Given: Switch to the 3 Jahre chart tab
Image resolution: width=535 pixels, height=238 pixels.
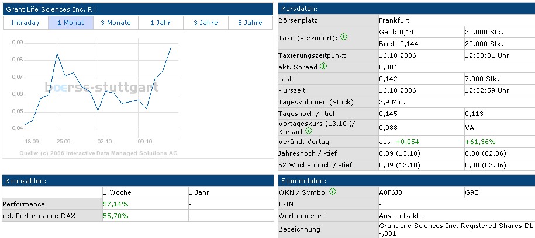Looking at the screenshot, I should [x=206, y=23].
